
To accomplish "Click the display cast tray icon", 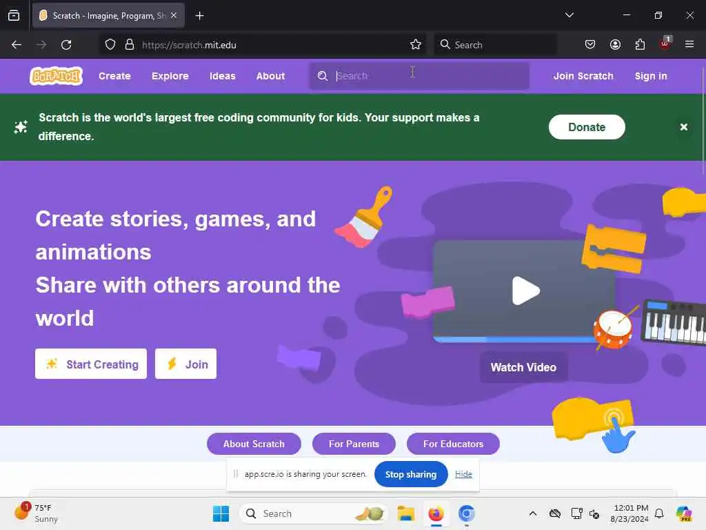I will [x=577, y=513].
